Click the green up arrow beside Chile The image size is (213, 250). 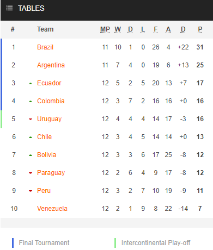tap(31, 137)
